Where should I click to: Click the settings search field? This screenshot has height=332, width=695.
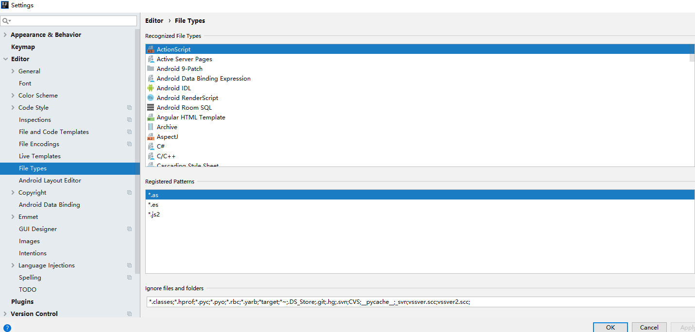click(x=68, y=21)
